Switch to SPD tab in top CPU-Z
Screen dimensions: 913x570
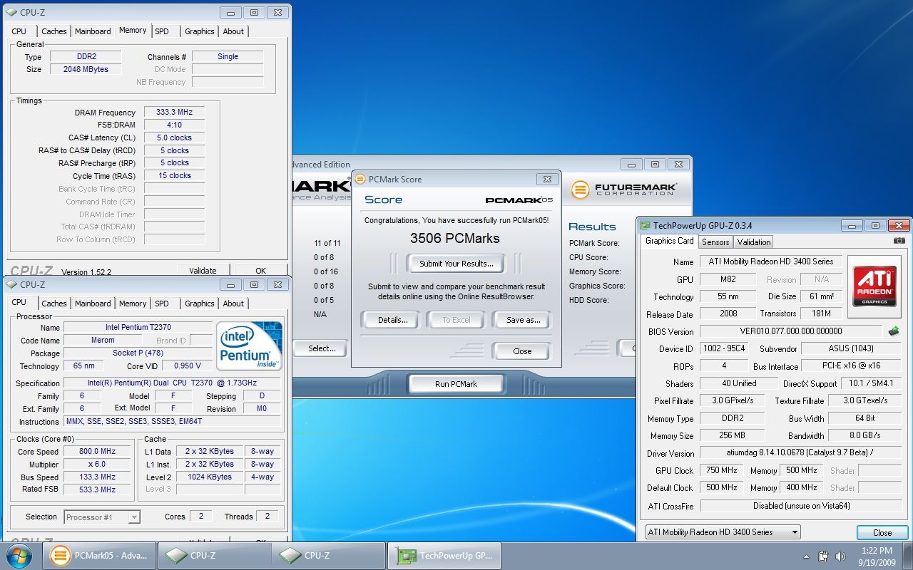pos(162,31)
